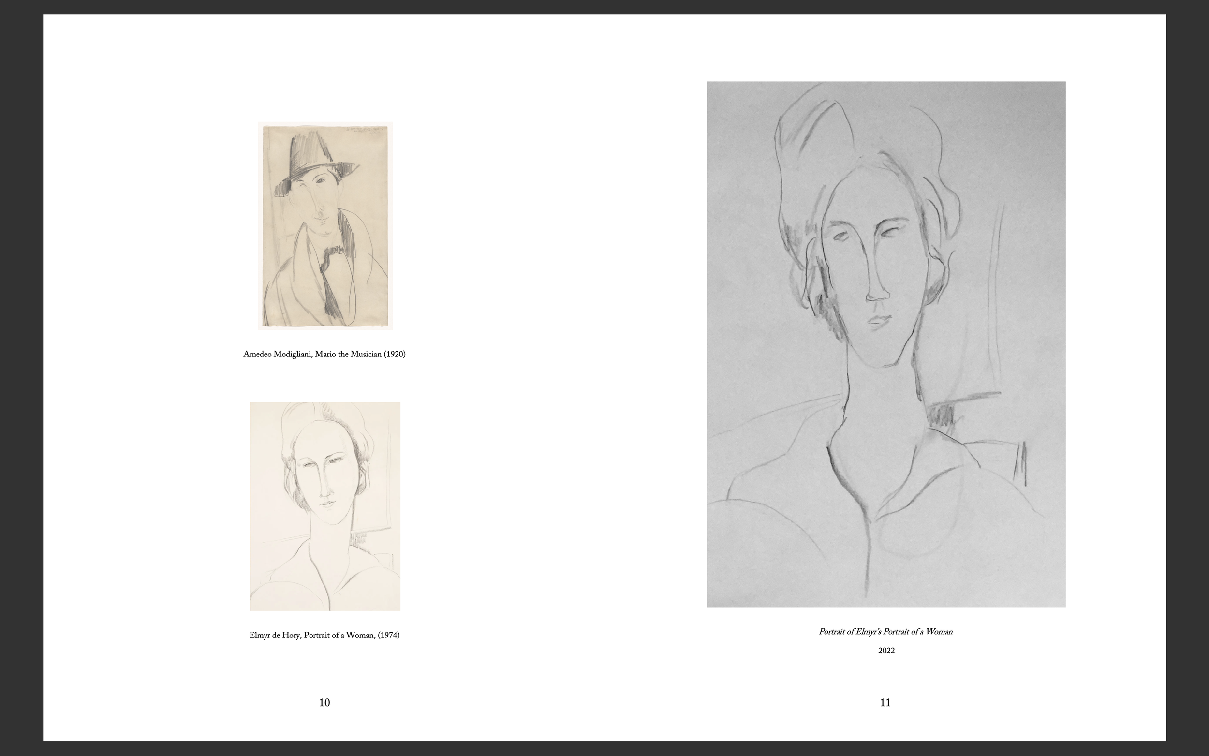Select the 'Elmyr de Hory, Portrait of a Woman' caption

[324, 635]
